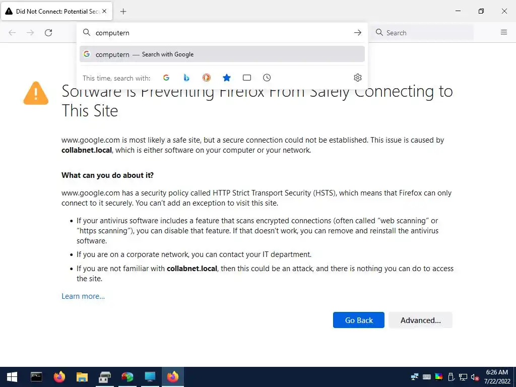Screen dimensions: 516x387
Task: Close the 'Did Not Connect' tab
Action: point(104,11)
